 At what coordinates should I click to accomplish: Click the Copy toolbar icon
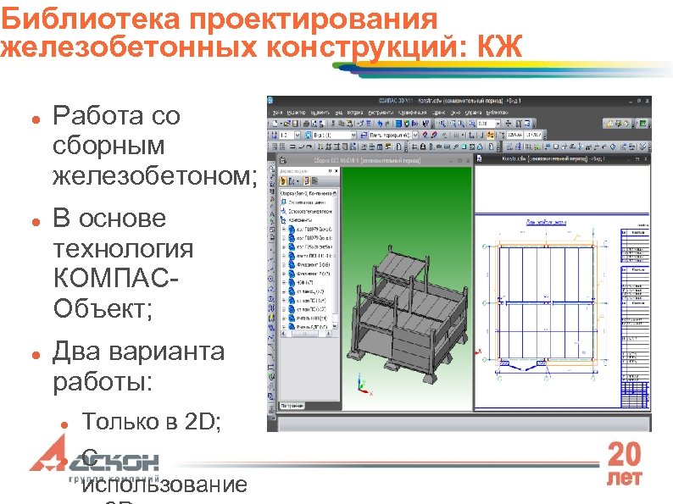pos(341,124)
